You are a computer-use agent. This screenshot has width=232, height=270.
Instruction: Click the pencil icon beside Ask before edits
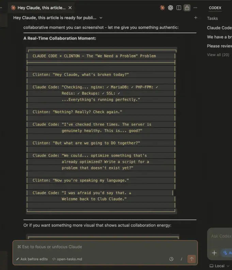(x=17, y=259)
